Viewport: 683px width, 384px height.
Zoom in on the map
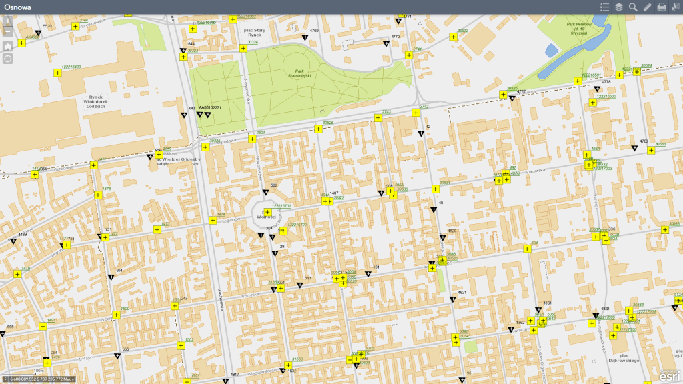8,21
